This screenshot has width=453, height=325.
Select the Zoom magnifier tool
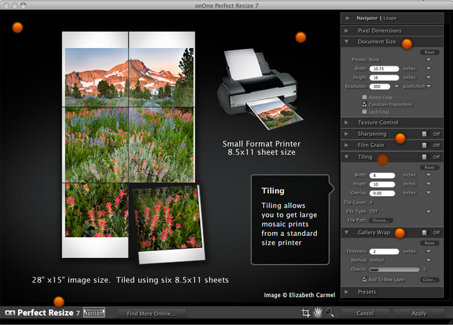329,312
